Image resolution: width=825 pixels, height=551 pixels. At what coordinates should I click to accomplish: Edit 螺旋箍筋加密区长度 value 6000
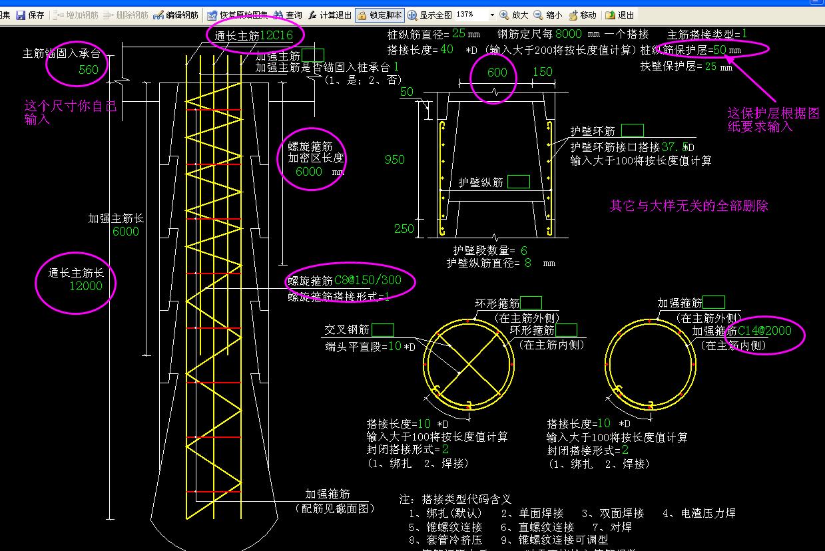(309, 171)
